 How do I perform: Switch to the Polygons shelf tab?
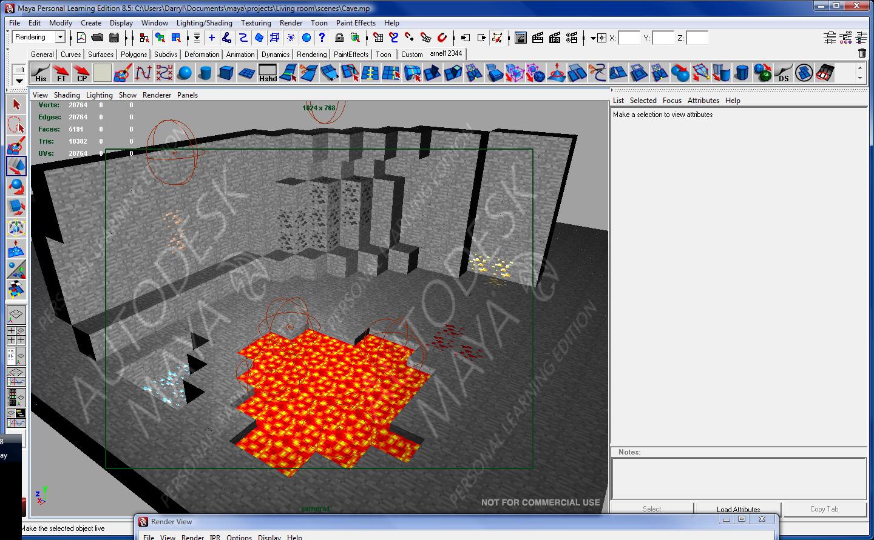(134, 54)
